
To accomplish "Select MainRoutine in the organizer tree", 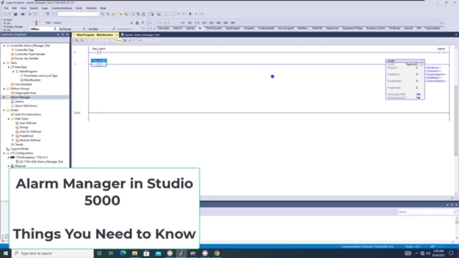I will tap(32, 80).
